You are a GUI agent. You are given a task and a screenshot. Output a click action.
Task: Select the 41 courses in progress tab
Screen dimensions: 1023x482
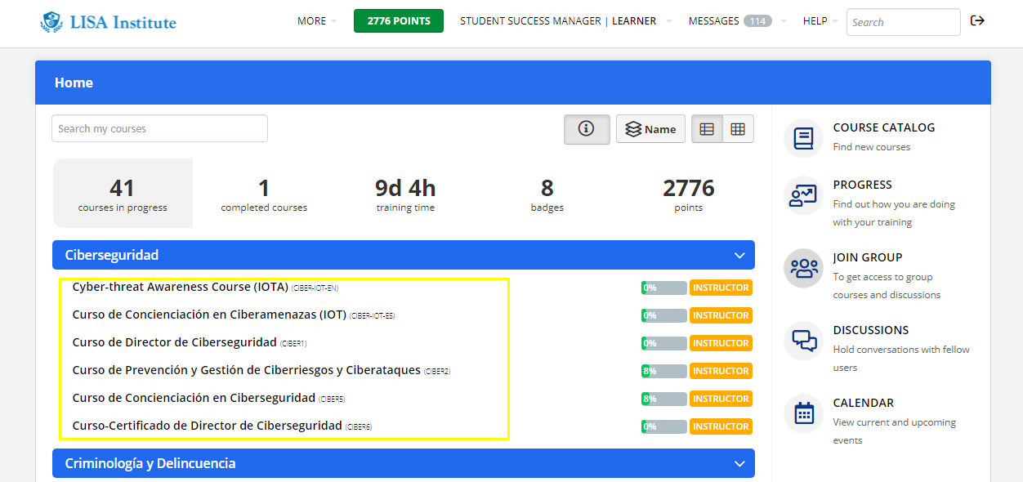click(123, 194)
